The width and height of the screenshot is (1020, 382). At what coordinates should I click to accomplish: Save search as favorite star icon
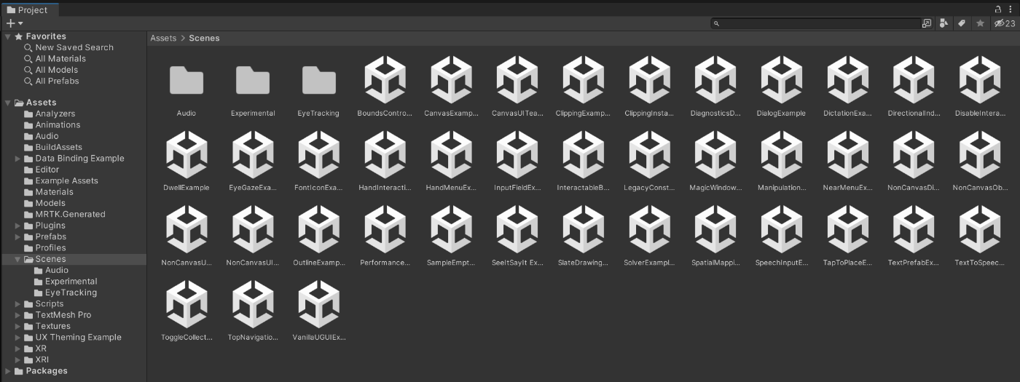click(981, 23)
